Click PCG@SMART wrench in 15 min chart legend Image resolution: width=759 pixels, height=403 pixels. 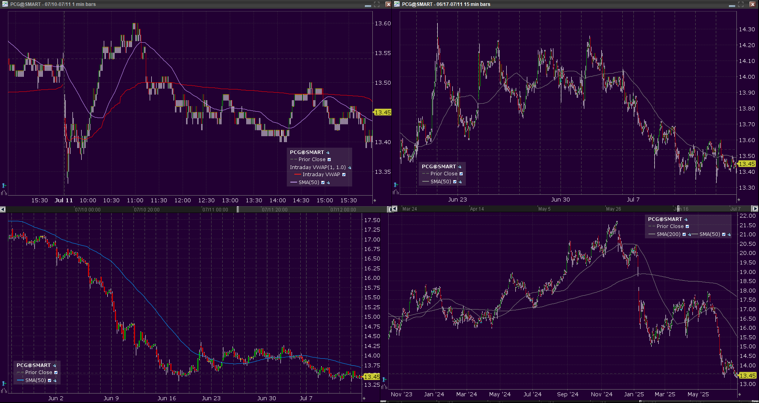(x=460, y=167)
